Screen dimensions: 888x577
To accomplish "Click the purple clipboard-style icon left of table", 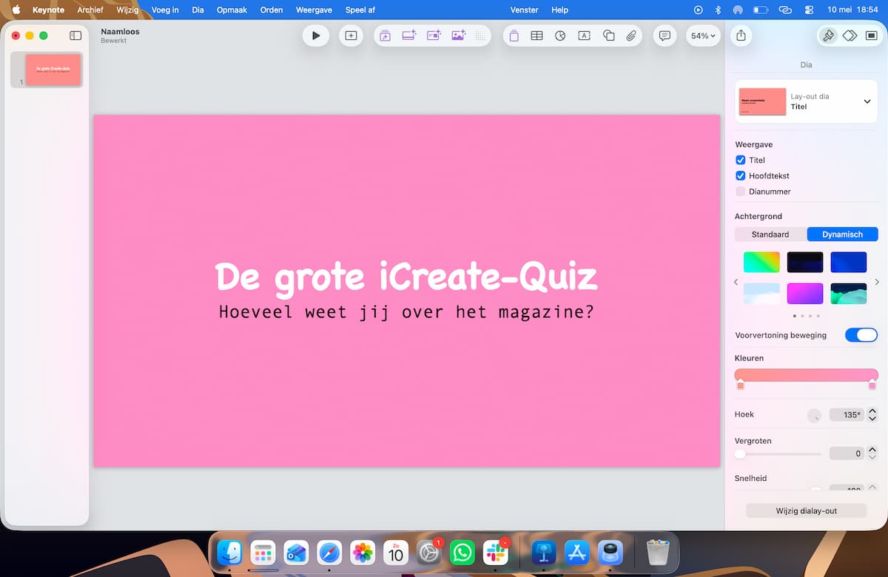I will tap(514, 36).
